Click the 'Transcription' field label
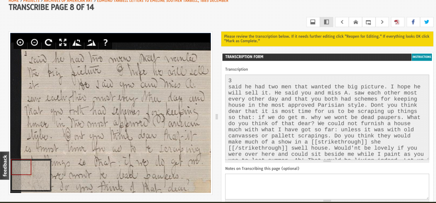Viewport: 436px width, 203px height. pyautogui.click(x=236, y=69)
